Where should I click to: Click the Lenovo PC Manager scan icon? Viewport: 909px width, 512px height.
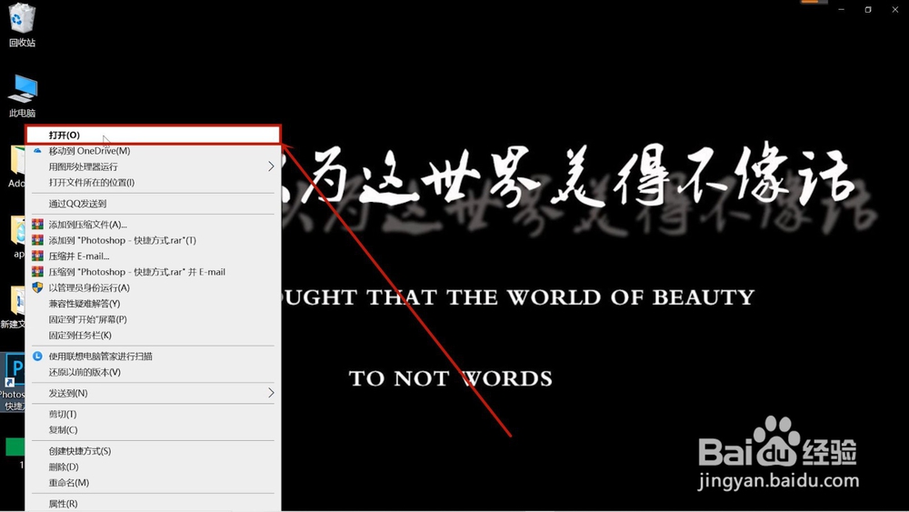coord(37,356)
